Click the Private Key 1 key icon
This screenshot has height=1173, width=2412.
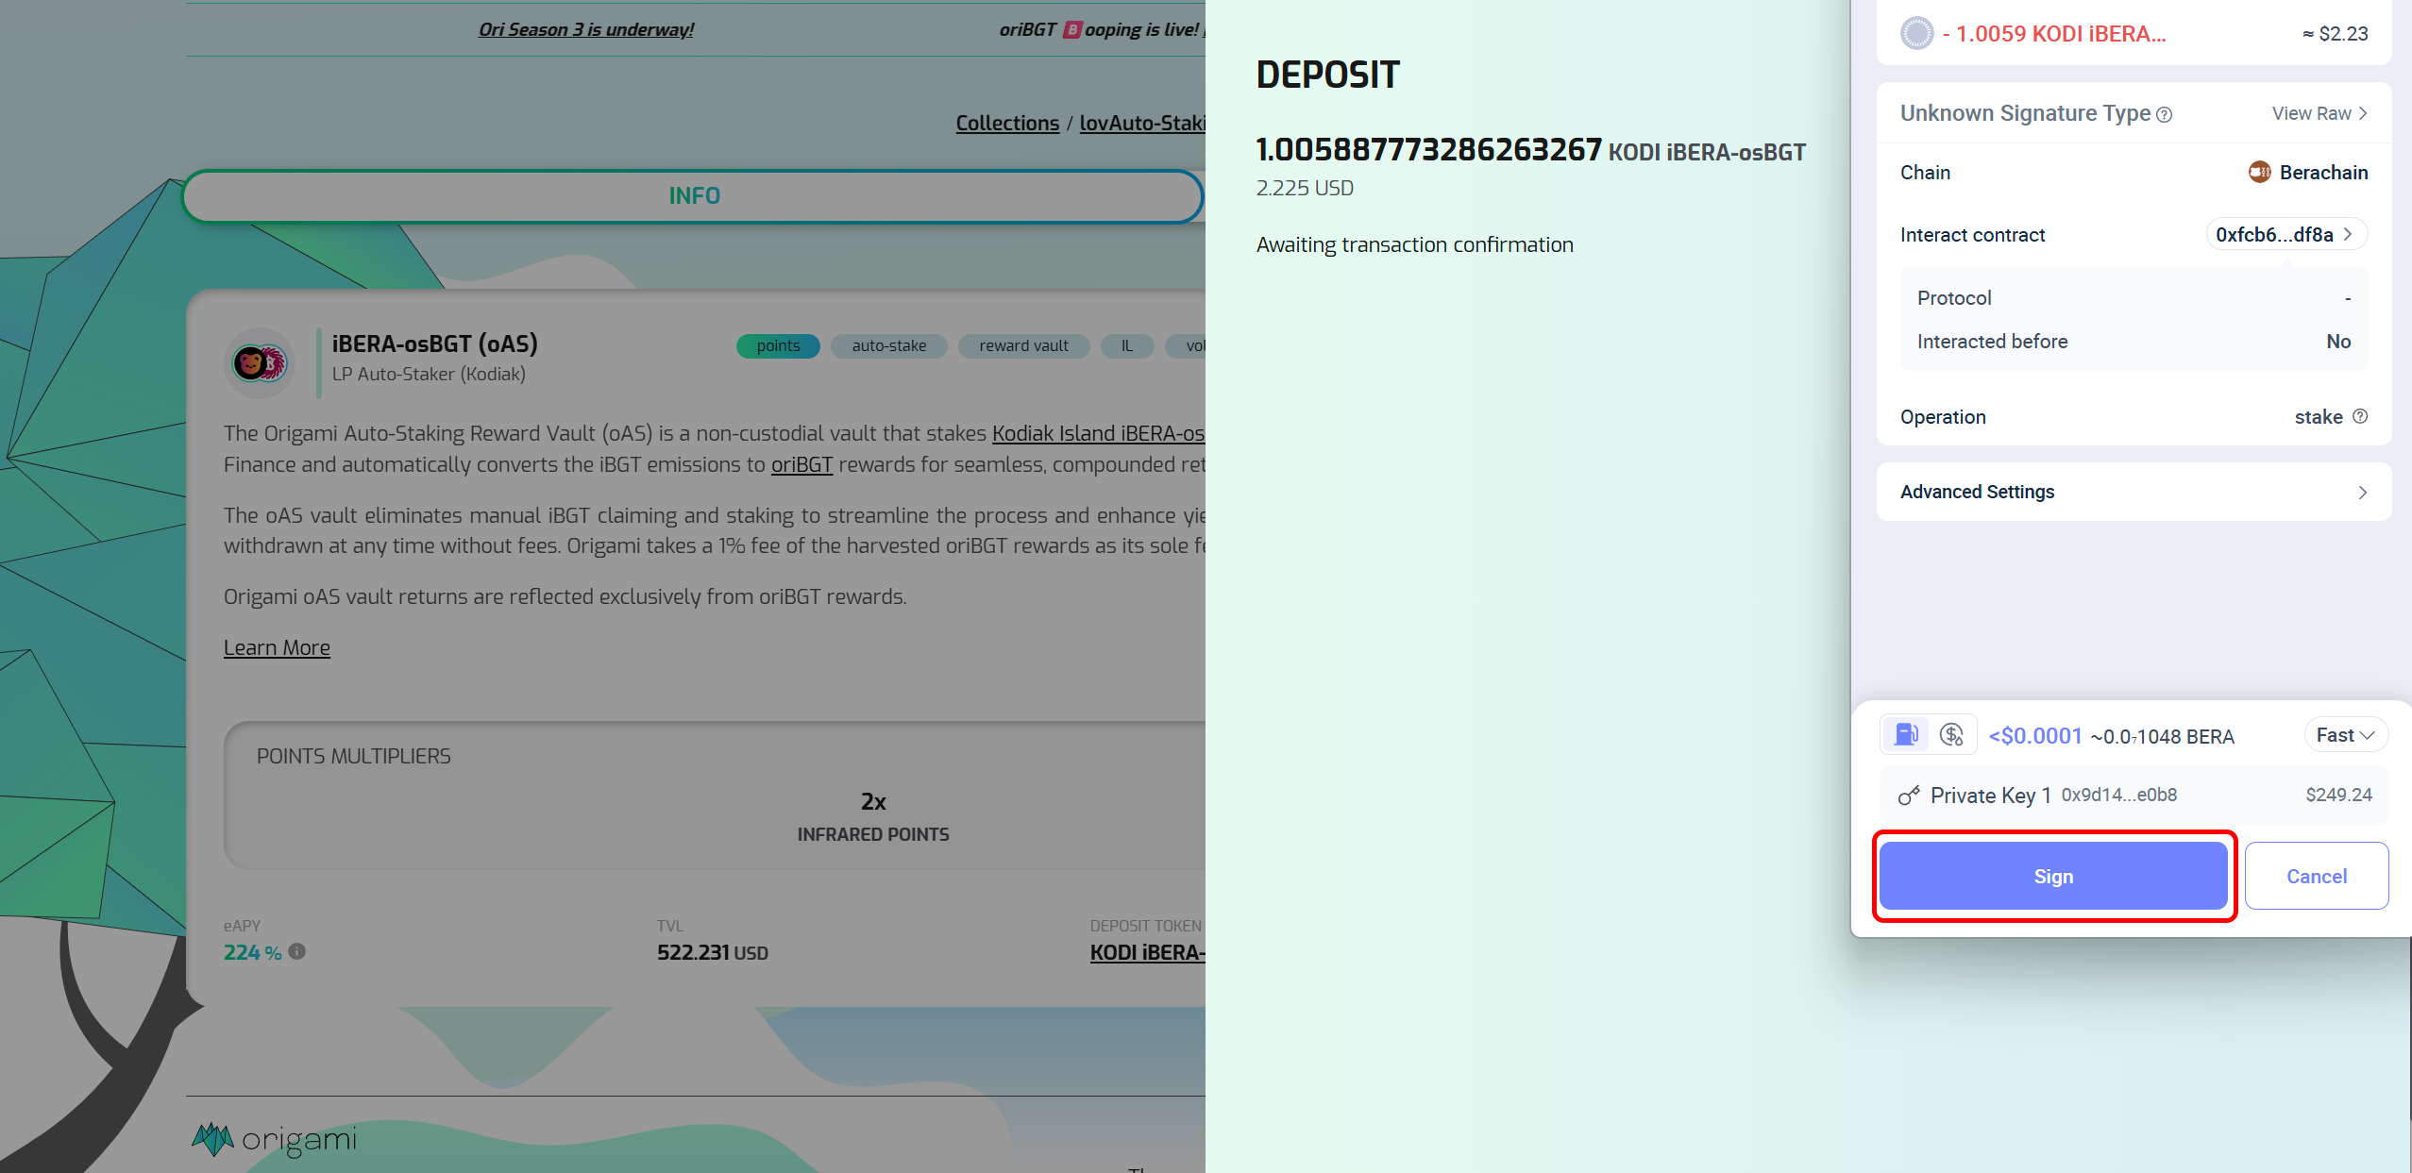click(x=1909, y=796)
